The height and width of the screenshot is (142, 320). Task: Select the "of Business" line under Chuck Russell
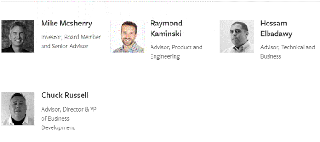coord(55,118)
